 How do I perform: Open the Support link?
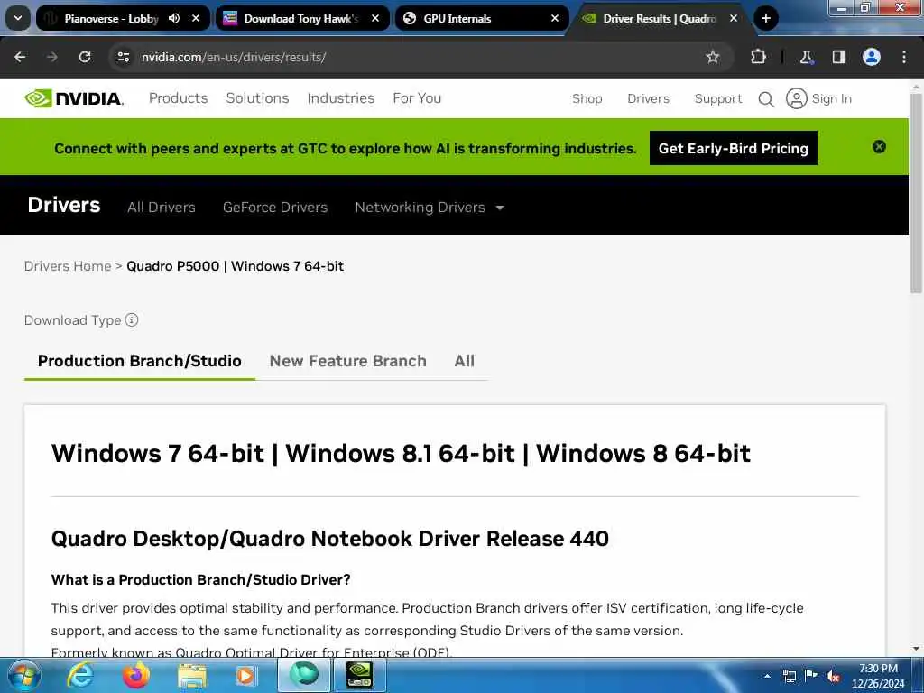[x=717, y=98]
